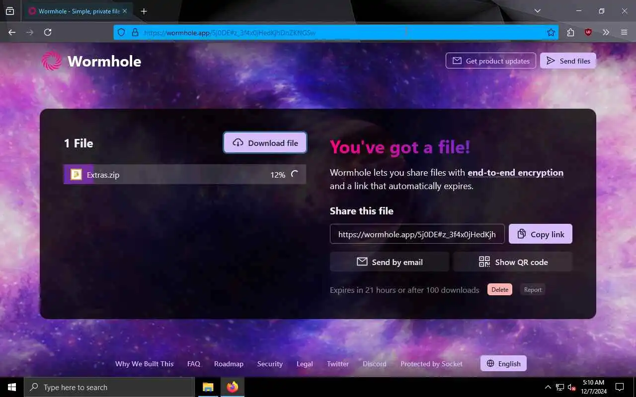Open the list all tabs dropdown
The width and height of the screenshot is (636, 397).
[537, 11]
